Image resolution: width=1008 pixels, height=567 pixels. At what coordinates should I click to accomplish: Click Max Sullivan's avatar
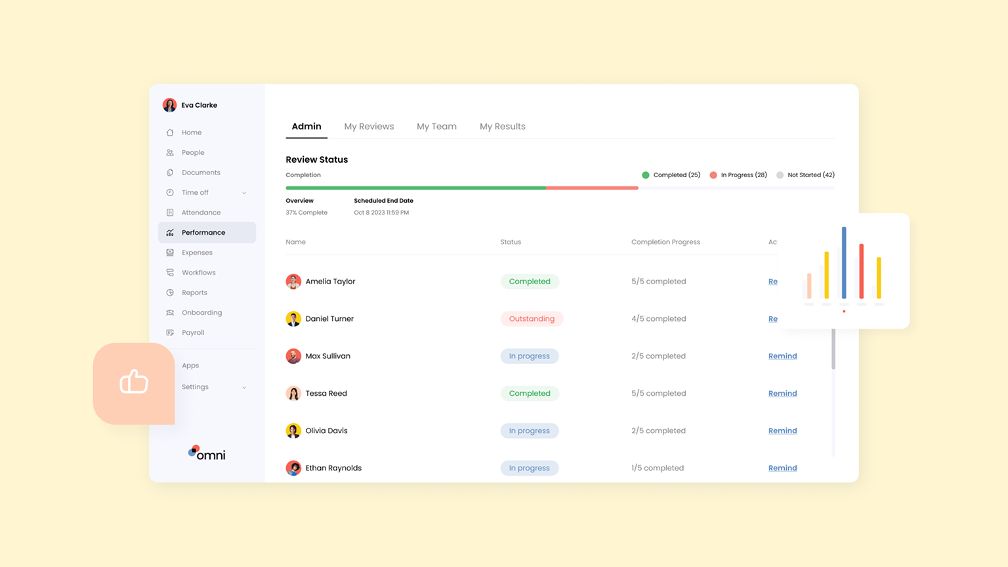coord(293,356)
